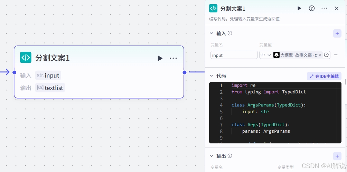Click line 1 'import re' in the code editor
Screen dimensions: 347x172
243,85
